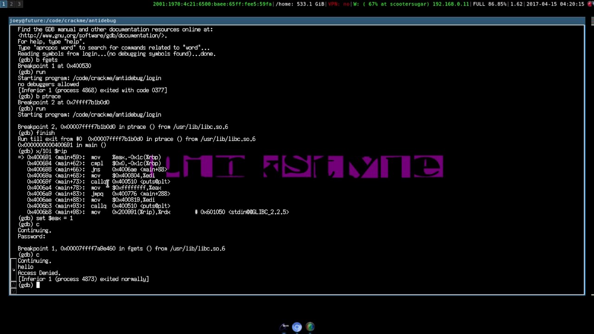Click '(process 4873) exited normally' line
Viewport: 594px width, 334px height.
[84, 279]
